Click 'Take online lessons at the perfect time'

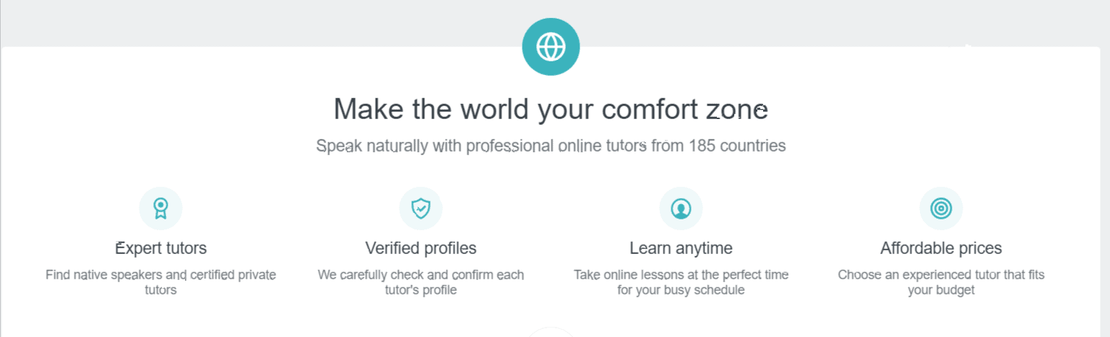click(681, 275)
